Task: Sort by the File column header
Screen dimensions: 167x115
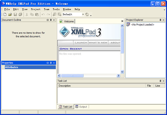Action: tap(150, 86)
